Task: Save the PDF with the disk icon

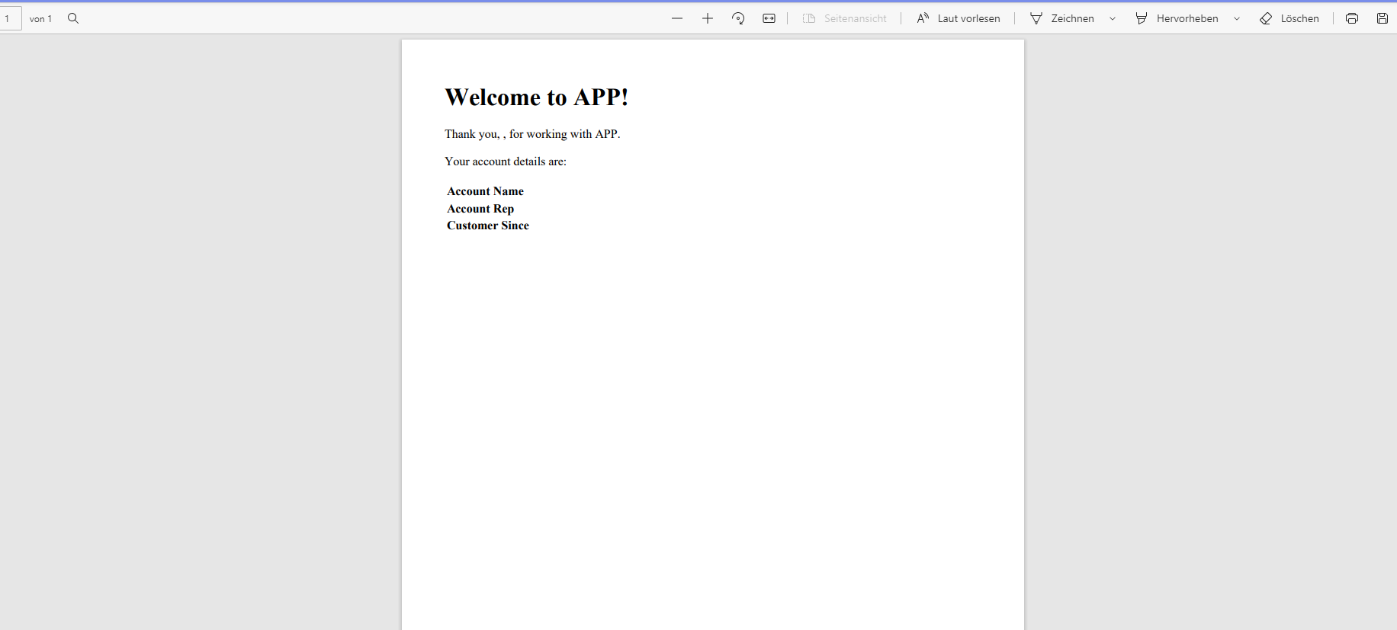Action: pyautogui.click(x=1382, y=18)
